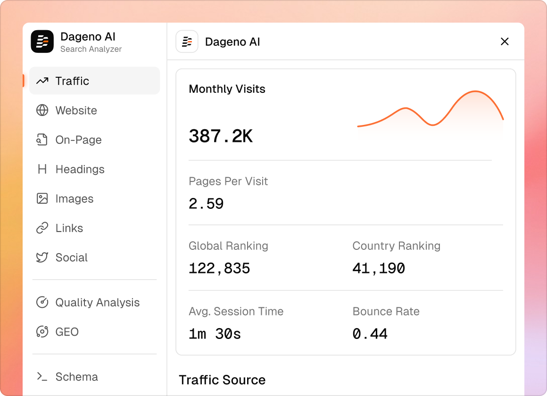Click the Schema terminal prompt icon
This screenshot has width=547, height=396.
pyautogui.click(x=42, y=377)
